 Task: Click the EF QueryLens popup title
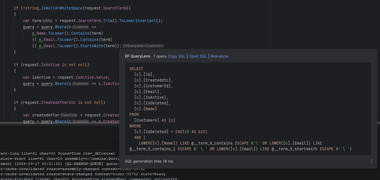tap(137, 56)
